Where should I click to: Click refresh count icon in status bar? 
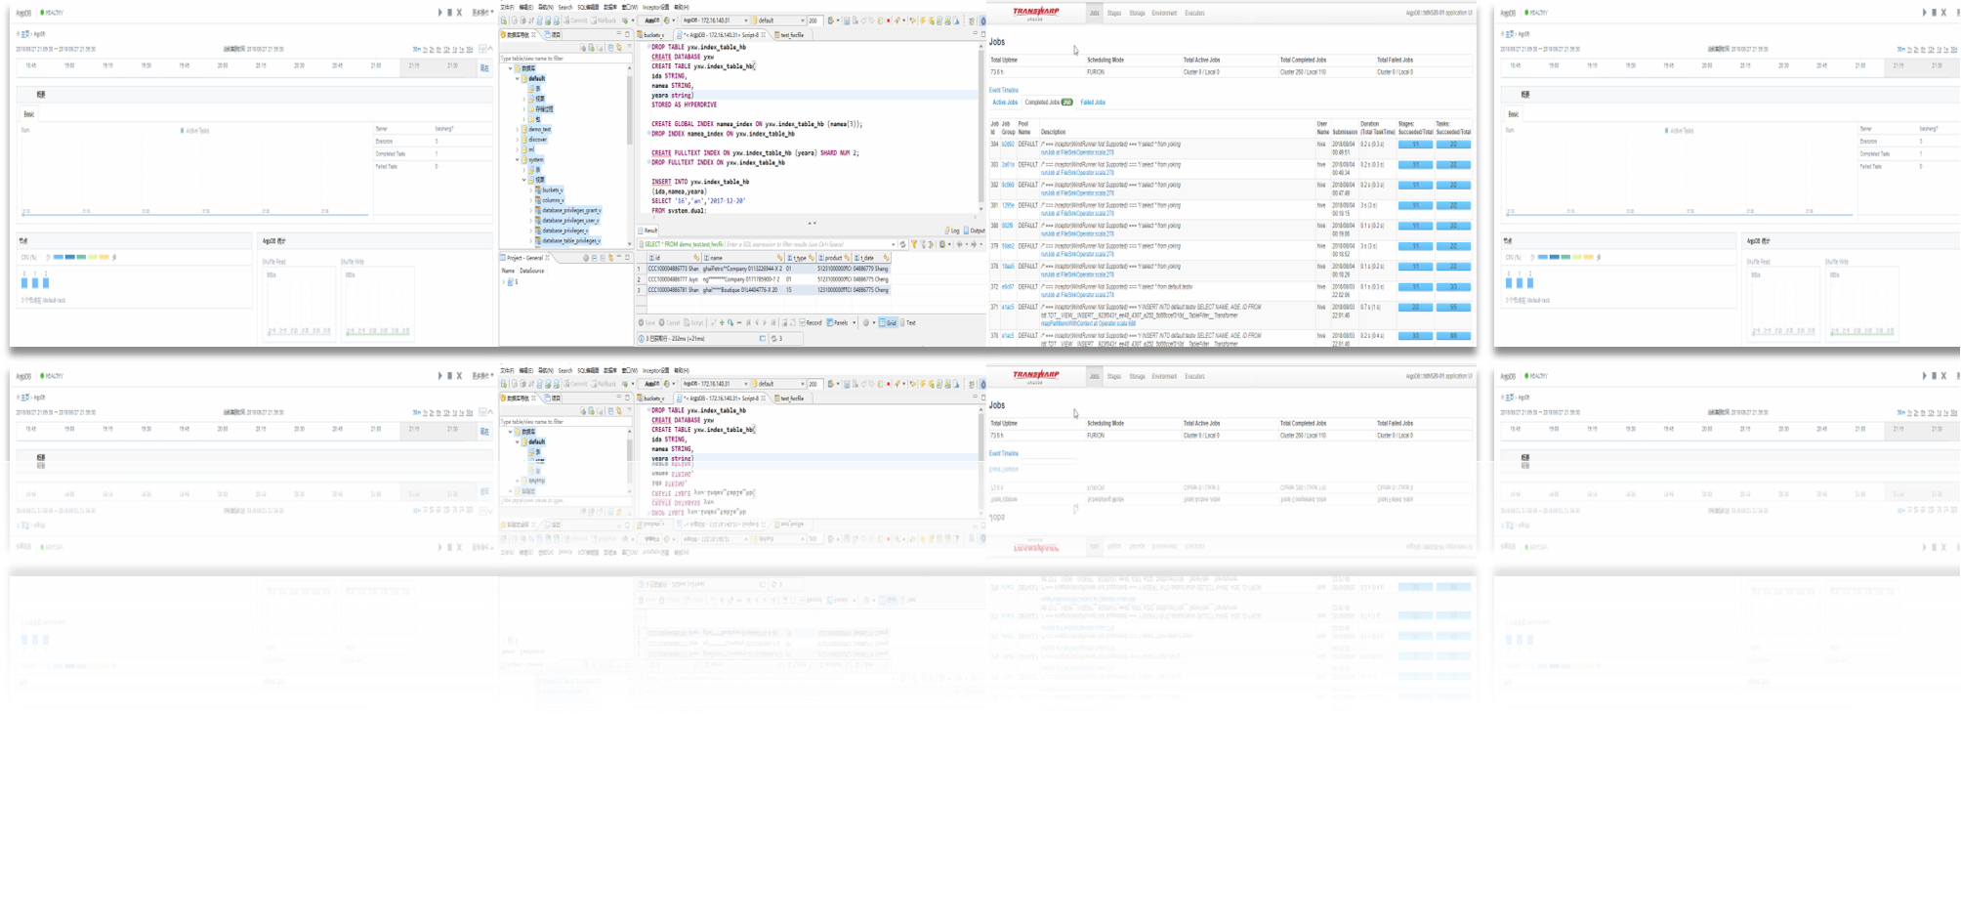pyautogui.click(x=773, y=339)
